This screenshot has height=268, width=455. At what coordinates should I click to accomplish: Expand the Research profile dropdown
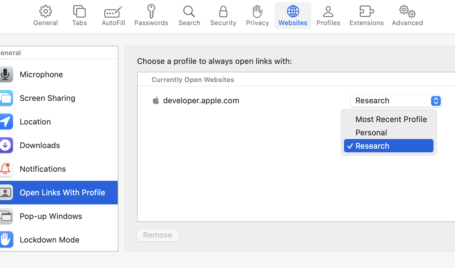click(396, 101)
